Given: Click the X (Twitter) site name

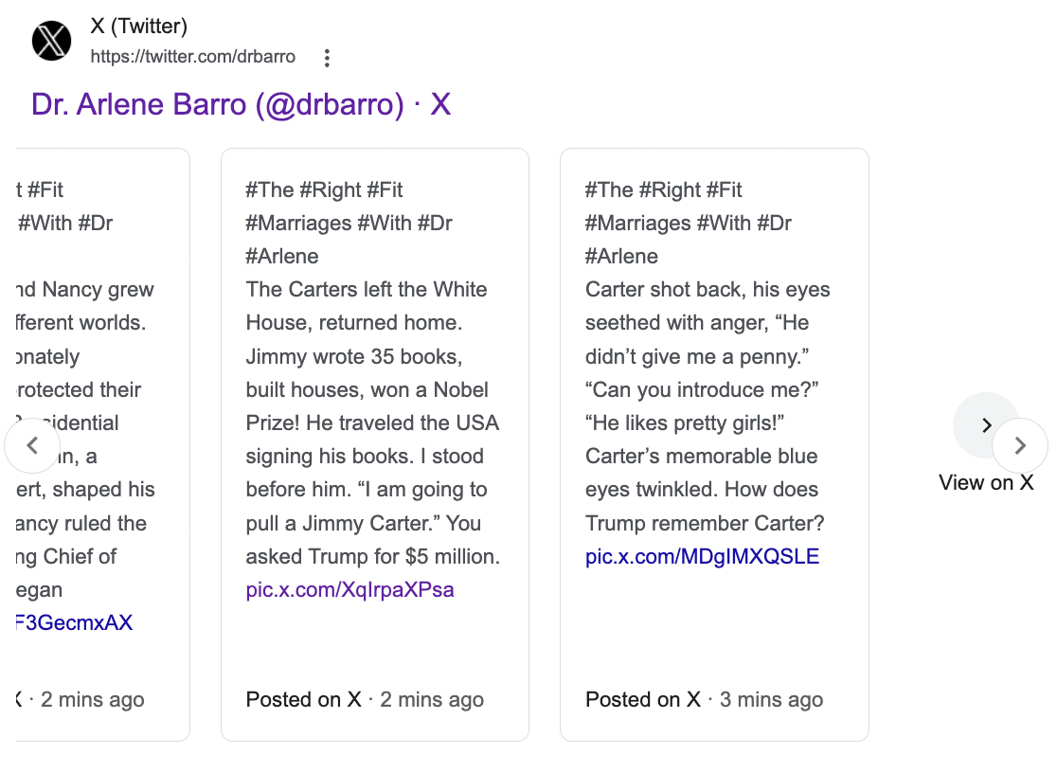Looking at the screenshot, I should coord(139,27).
